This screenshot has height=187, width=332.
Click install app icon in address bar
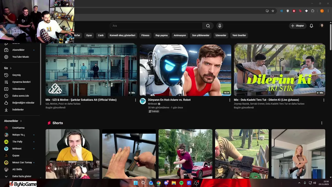267,11
